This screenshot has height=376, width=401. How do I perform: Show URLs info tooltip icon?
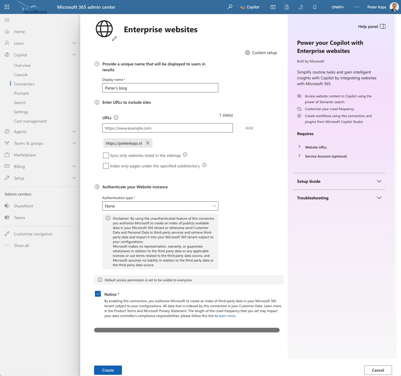116,118
